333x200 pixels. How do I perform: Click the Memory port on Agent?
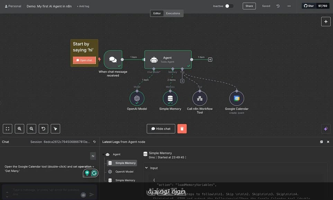(173, 69)
